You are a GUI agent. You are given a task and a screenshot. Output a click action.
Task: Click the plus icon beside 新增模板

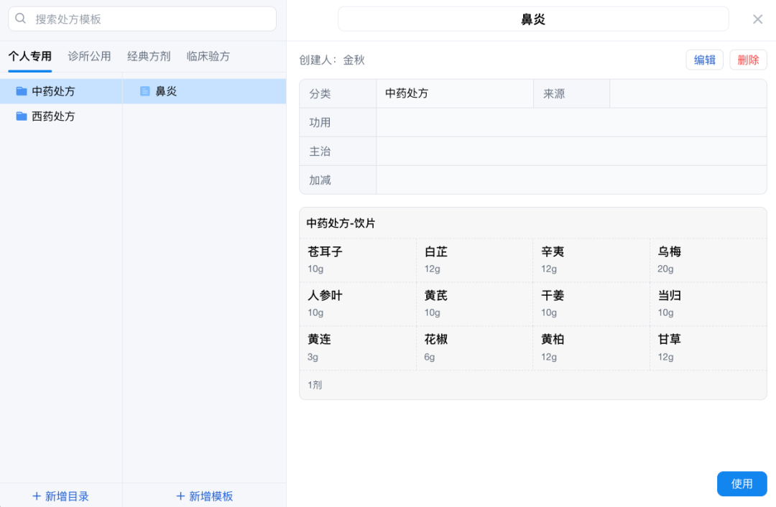click(180, 496)
